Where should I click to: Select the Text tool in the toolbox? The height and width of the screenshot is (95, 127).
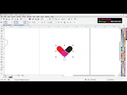2,49
